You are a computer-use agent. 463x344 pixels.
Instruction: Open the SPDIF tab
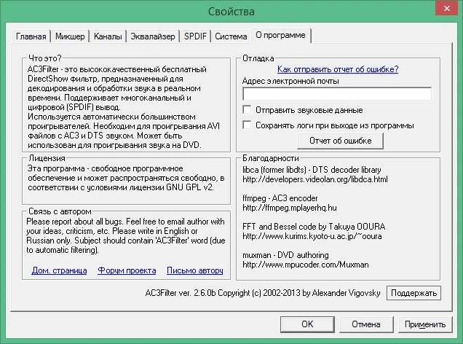tap(195, 36)
